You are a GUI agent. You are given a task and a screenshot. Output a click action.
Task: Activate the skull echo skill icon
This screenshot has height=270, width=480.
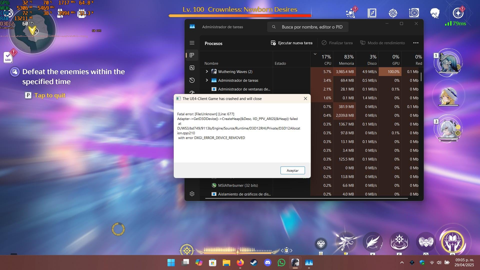[x=321, y=243]
